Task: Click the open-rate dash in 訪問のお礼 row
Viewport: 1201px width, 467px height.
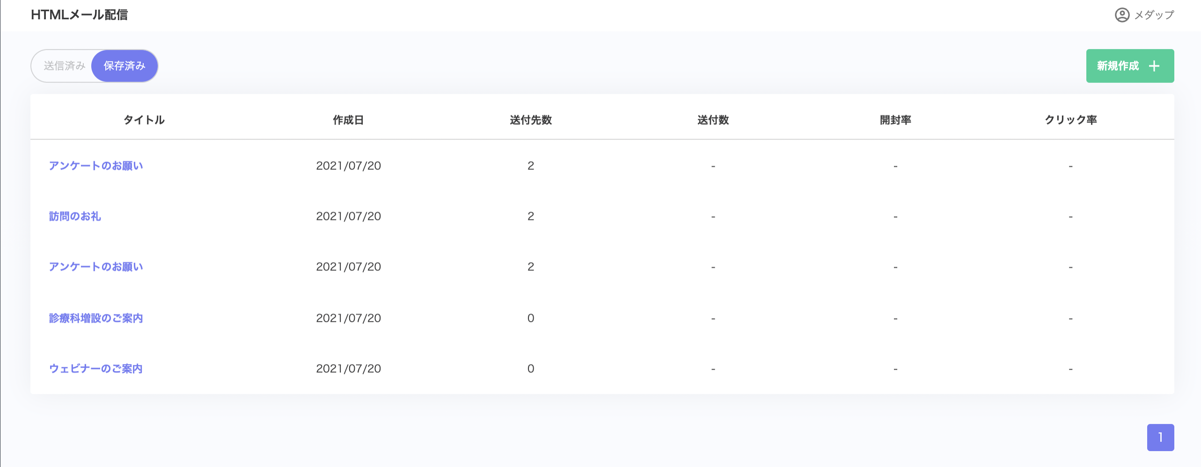Action: pyautogui.click(x=895, y=217)
